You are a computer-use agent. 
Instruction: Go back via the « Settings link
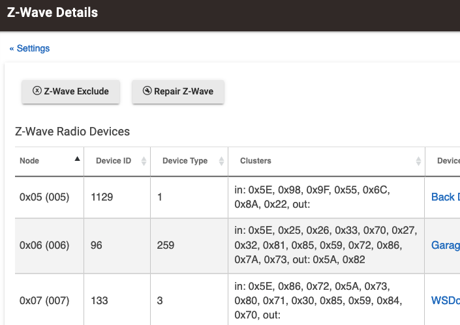tap(29, 48)
